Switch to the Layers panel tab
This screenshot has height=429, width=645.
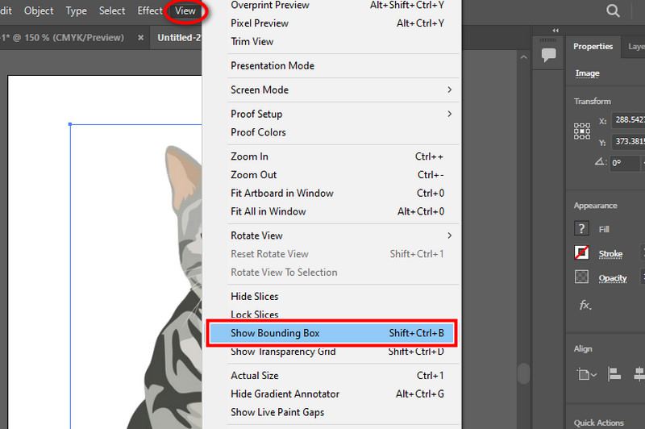pos(635,47)
